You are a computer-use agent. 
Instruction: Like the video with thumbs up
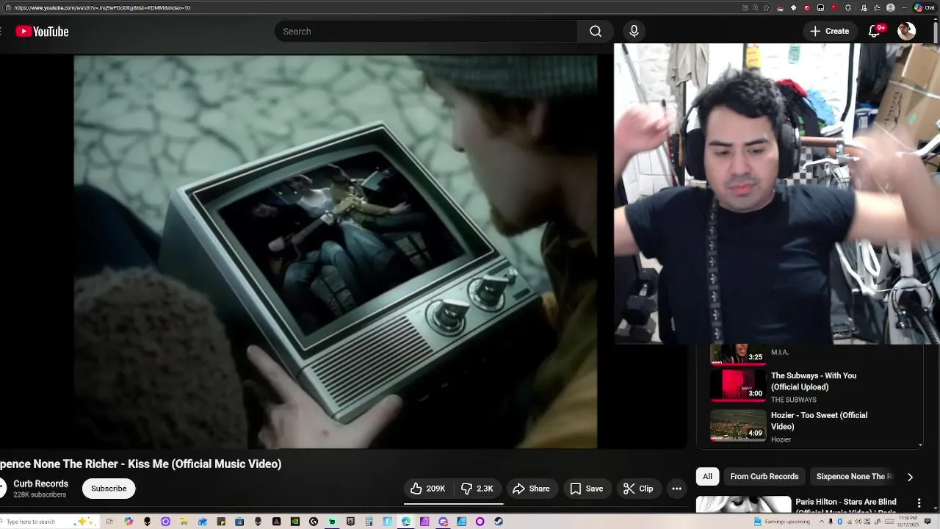(428, 489)
